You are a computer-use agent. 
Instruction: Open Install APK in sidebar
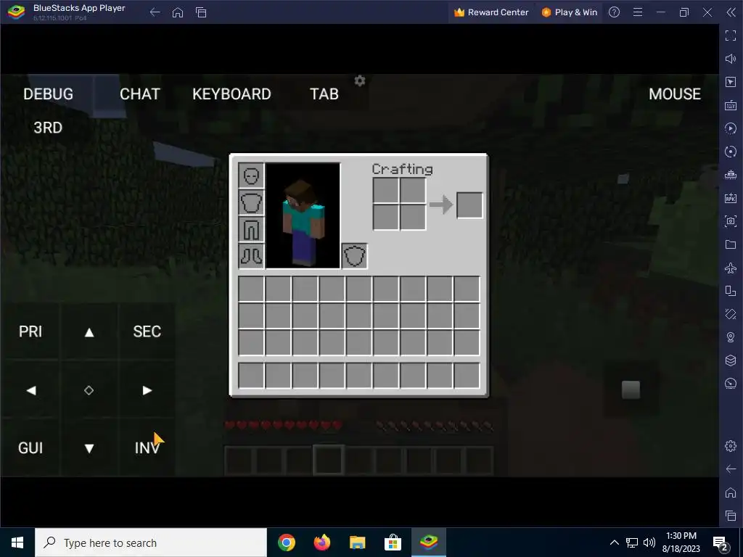pos(731,198)
